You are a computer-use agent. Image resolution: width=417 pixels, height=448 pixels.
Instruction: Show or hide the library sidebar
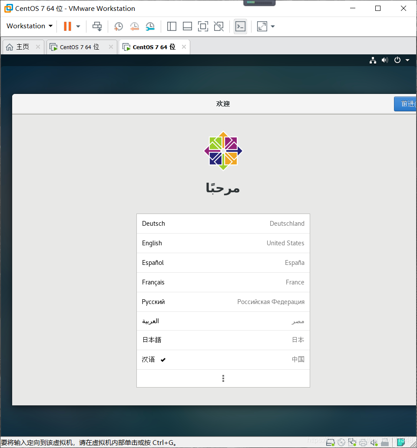[172, 27]
